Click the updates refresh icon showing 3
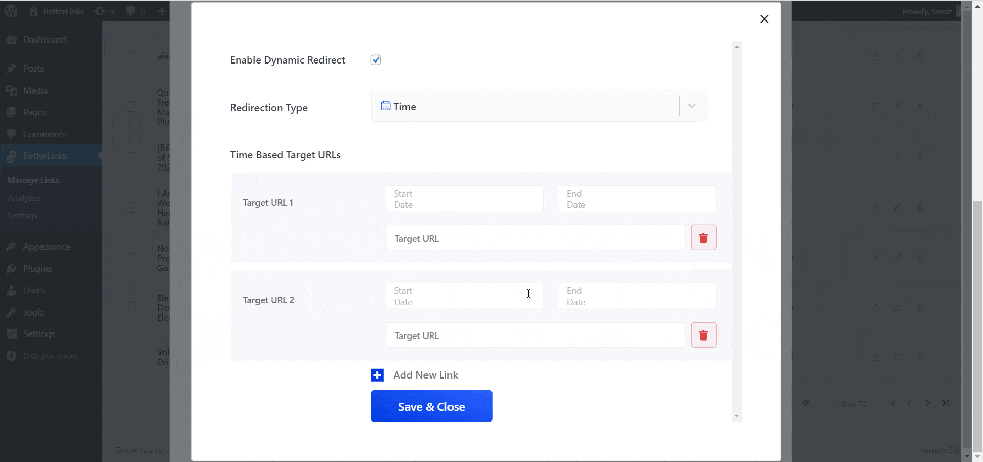Screen dimensions: 983x462 click(101, 11)
